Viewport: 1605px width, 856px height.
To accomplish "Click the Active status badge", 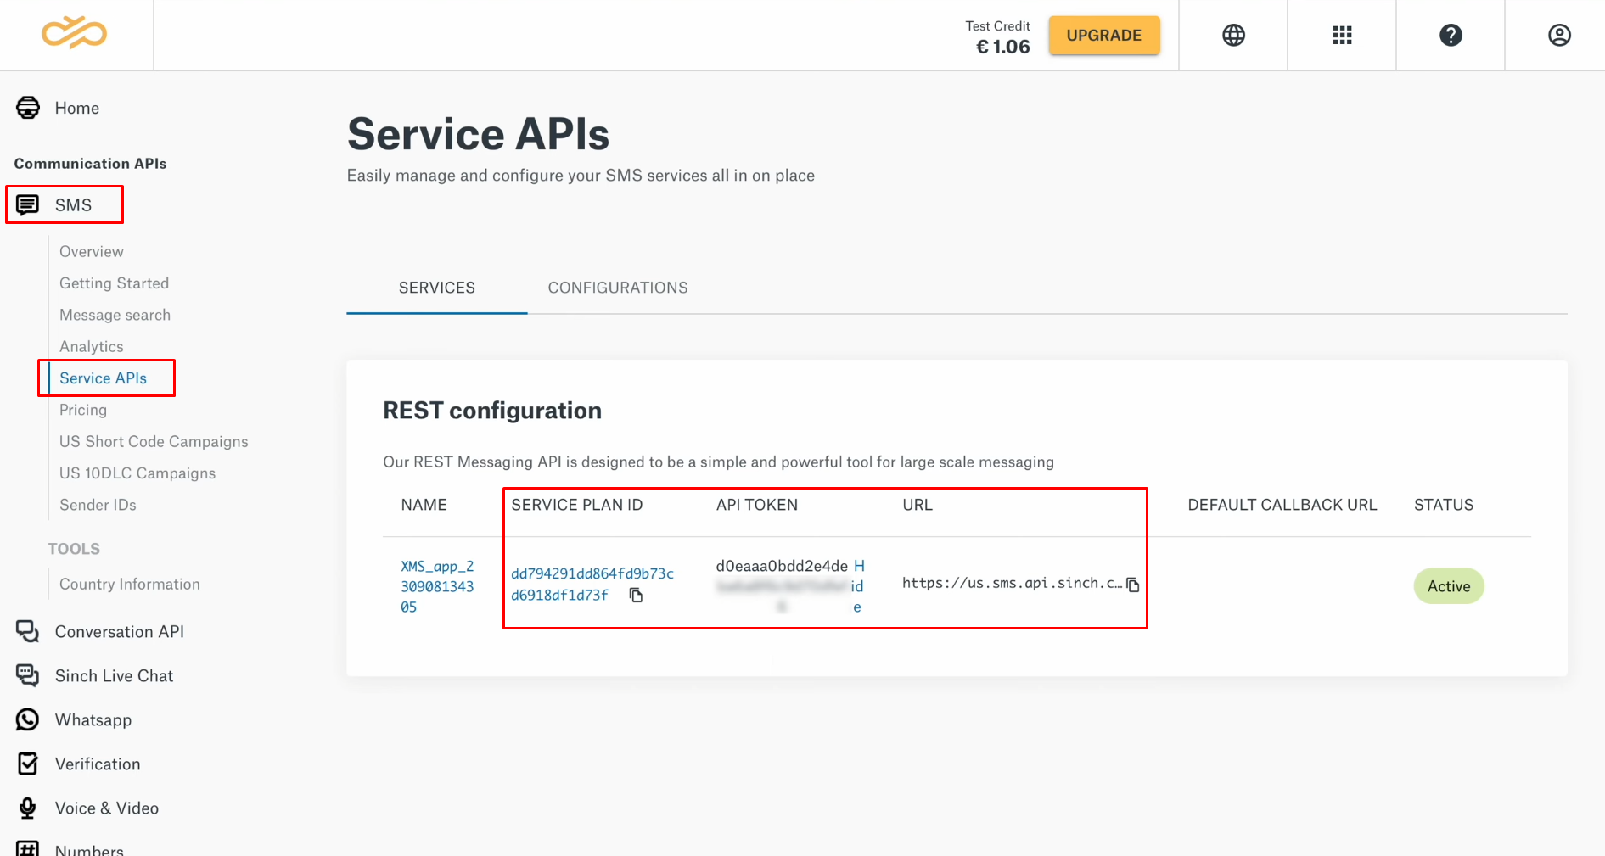I will click(x=1448, y=586).
